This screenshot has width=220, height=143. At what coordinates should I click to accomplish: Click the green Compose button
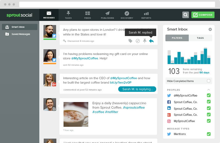[x=203, y=15]
